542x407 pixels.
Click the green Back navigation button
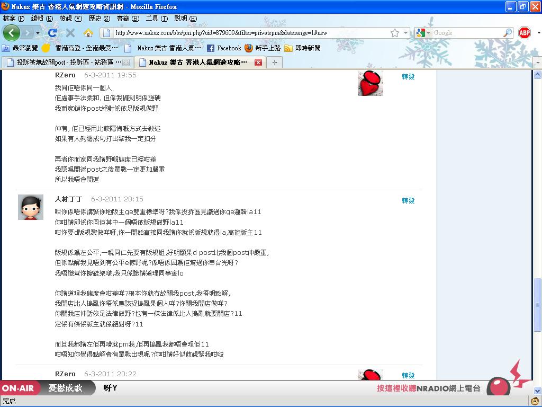click(12, 33)
